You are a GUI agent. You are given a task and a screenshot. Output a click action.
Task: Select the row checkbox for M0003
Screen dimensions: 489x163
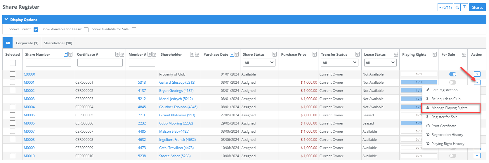click(x=13, y=99)
